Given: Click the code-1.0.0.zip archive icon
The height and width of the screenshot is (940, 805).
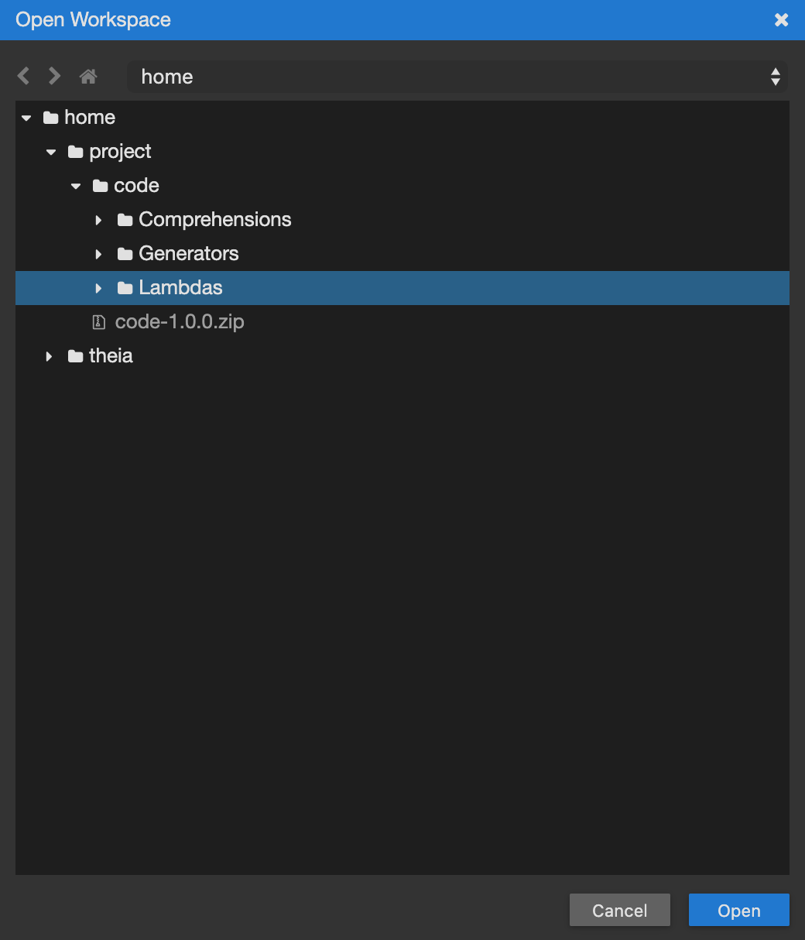Looking at the screenshot, I should coord(98,322).
